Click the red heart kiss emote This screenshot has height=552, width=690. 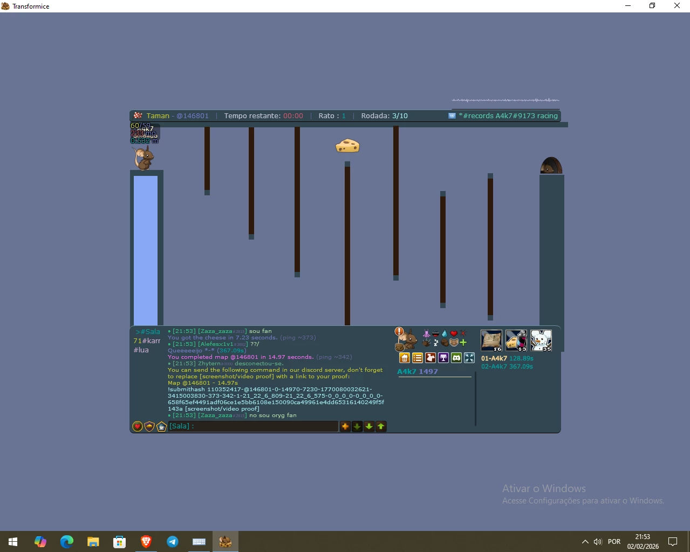tap(454, 333)
